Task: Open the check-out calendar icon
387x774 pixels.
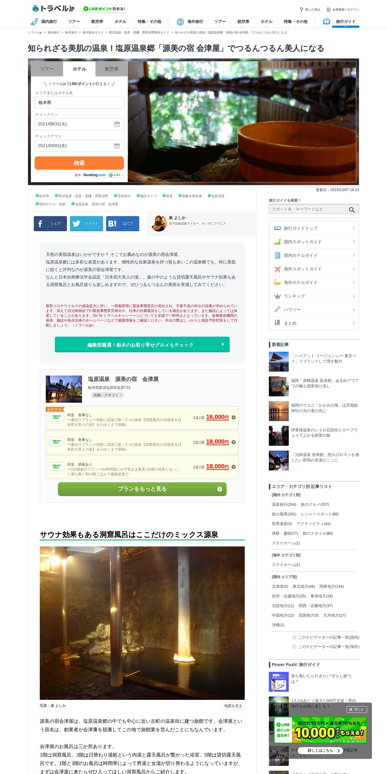Action: (117, 146)
